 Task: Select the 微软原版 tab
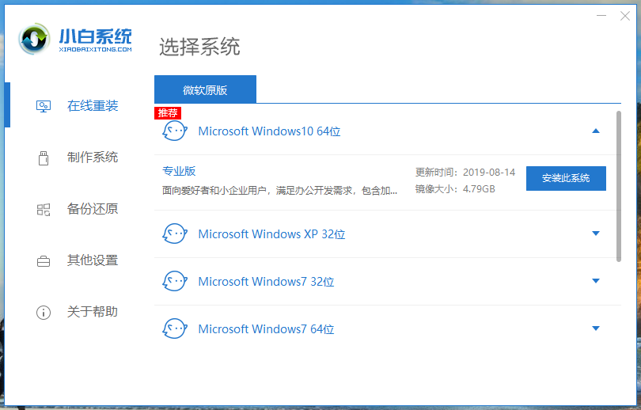[205, 89]
